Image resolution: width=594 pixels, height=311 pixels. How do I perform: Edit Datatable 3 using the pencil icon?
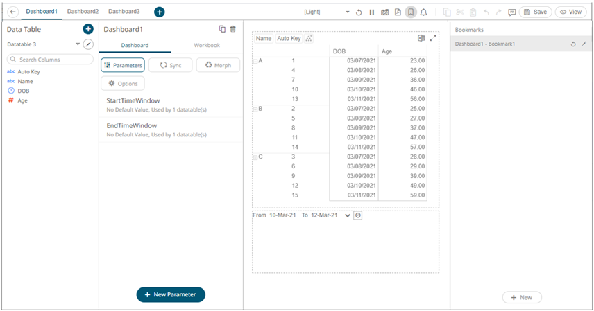(x=88, y=44)
